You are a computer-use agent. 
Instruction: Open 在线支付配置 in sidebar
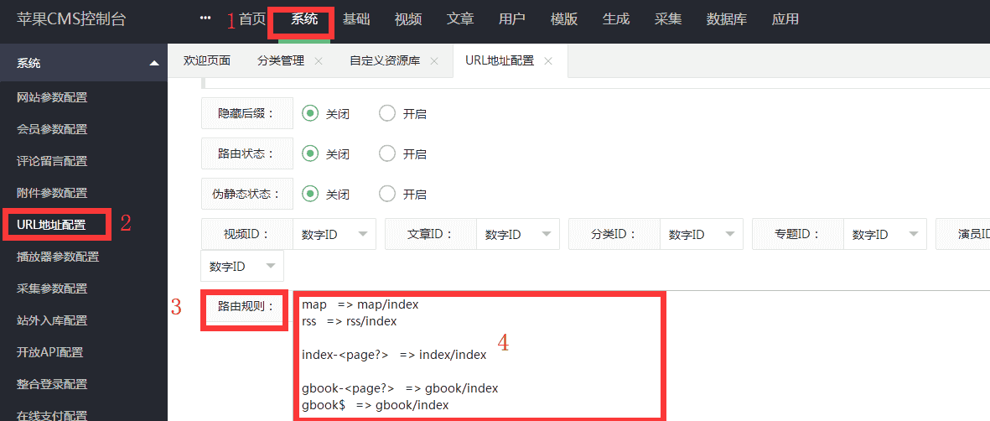pyautogui.click(x=52, y=415)
